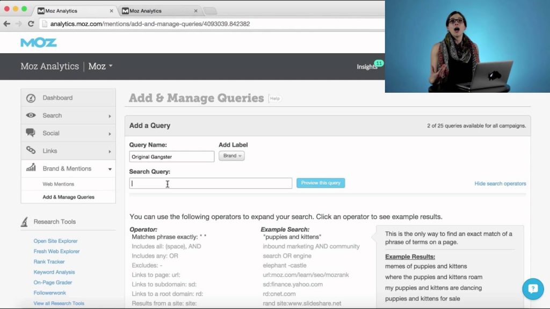
Task: Click the Moz logo
Action: click(39, 43)
